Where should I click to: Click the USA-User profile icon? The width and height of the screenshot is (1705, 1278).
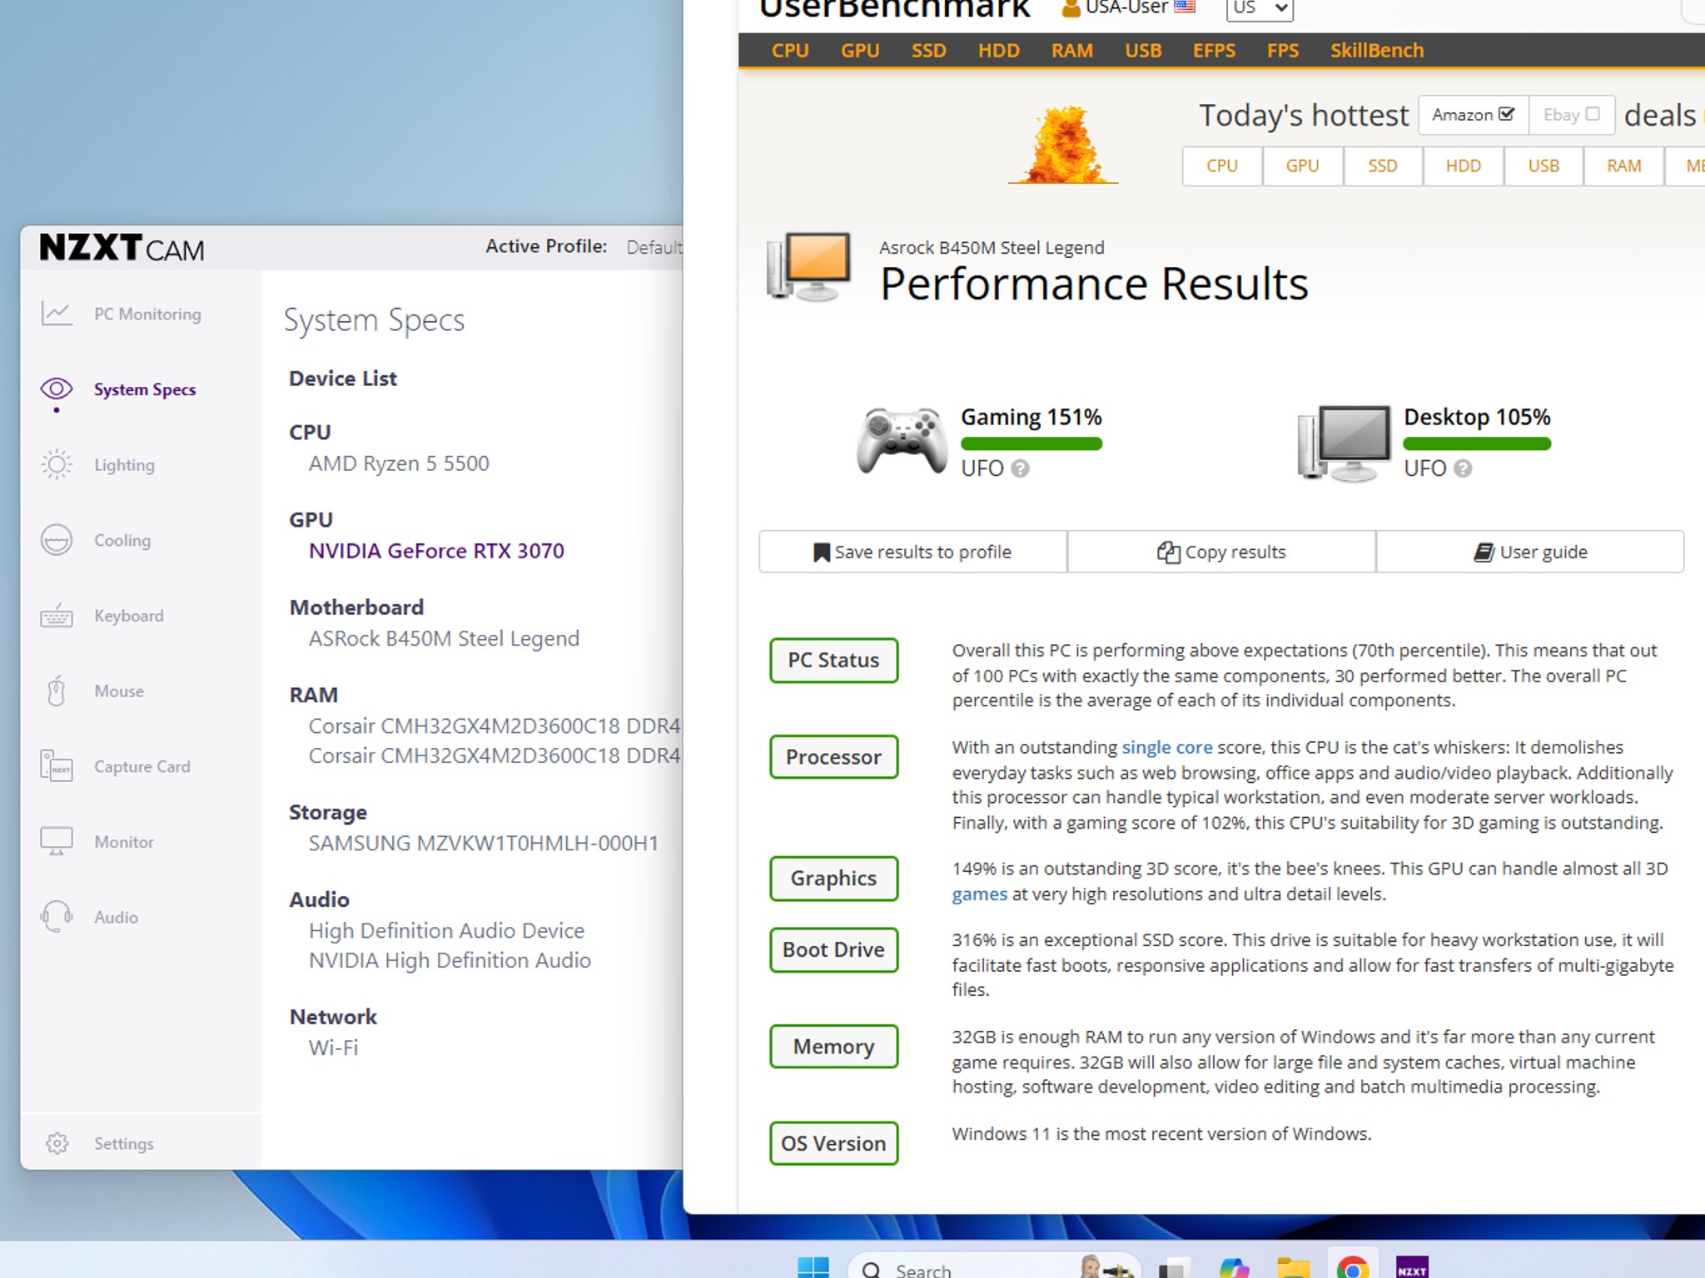[x=1071, y=8]
